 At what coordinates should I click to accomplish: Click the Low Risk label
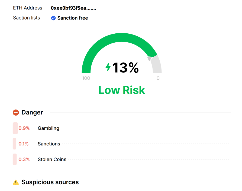122,90
